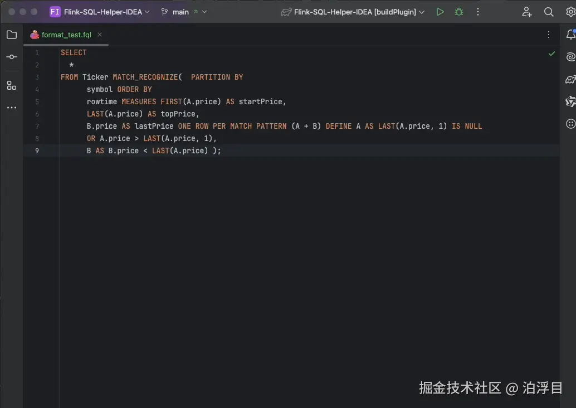Click the green inspections checkmark widget
The image size is (576, 408).
point(551,54)
